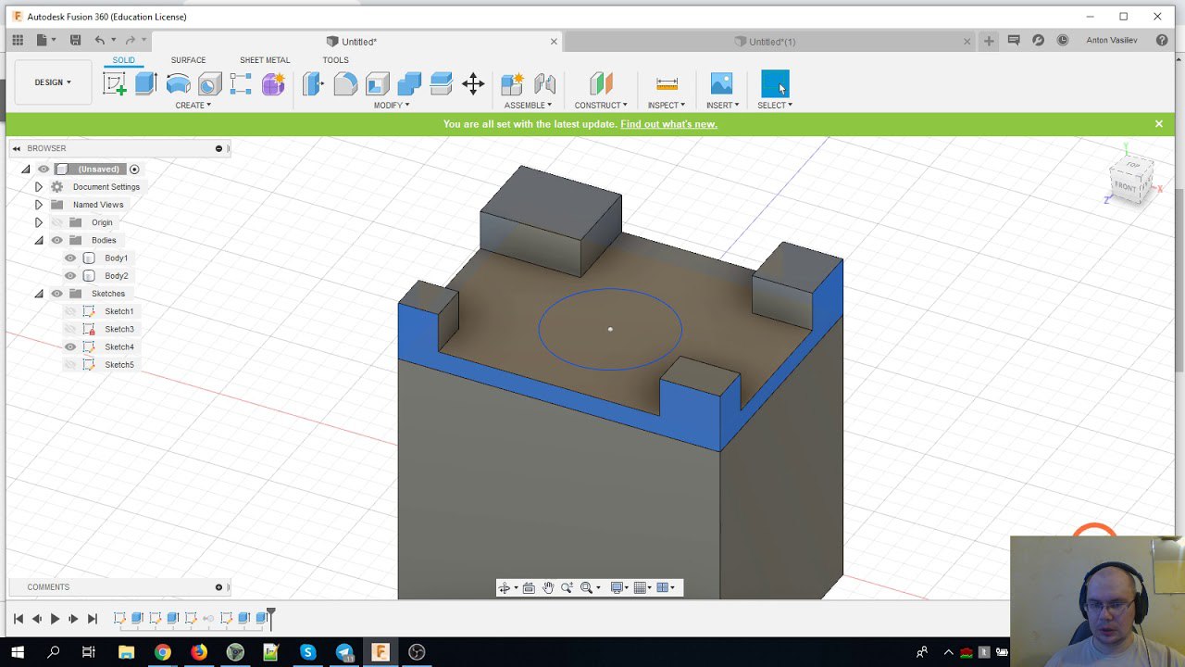Viewport: 1185px width, 667px height.
Task: Click the Create Sketch tool icon
Action: pyautogui.click(x=115, y=84)
